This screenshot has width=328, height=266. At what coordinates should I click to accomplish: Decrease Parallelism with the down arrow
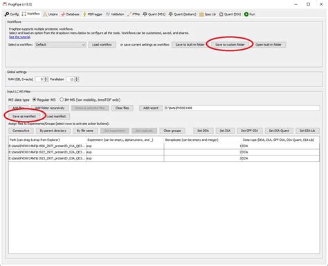[x=77, y=81]
